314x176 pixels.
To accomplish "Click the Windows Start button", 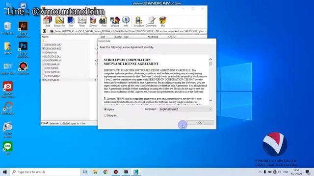I will (5, 172).
